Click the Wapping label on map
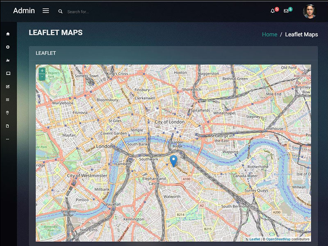 pos(230,152)
